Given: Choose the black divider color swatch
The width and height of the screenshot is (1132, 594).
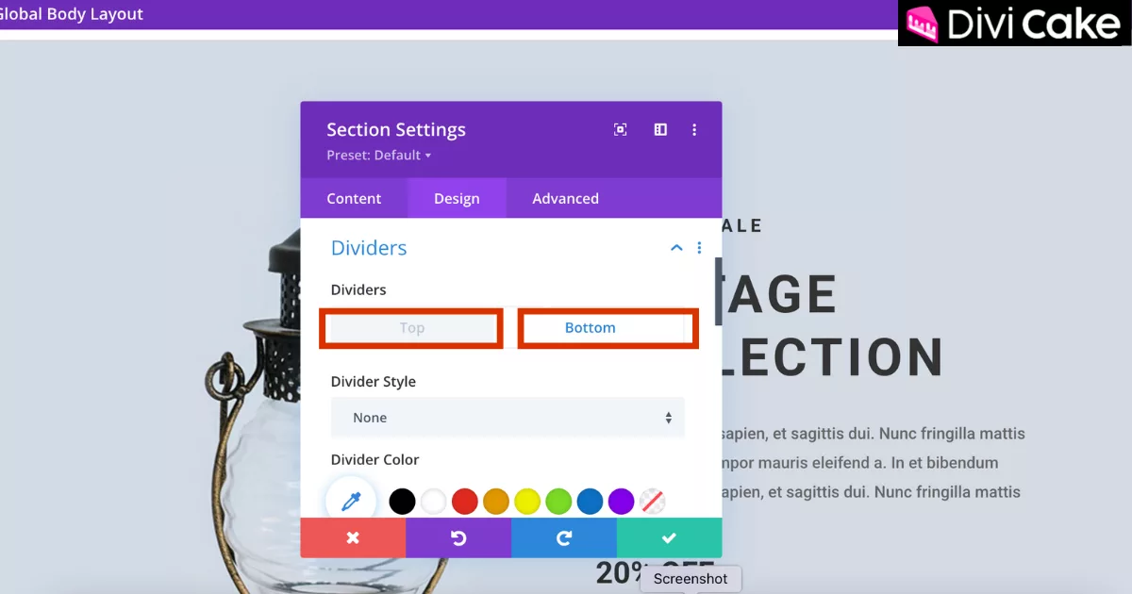Looking at the screenshot, I should (x=402, y=501).
